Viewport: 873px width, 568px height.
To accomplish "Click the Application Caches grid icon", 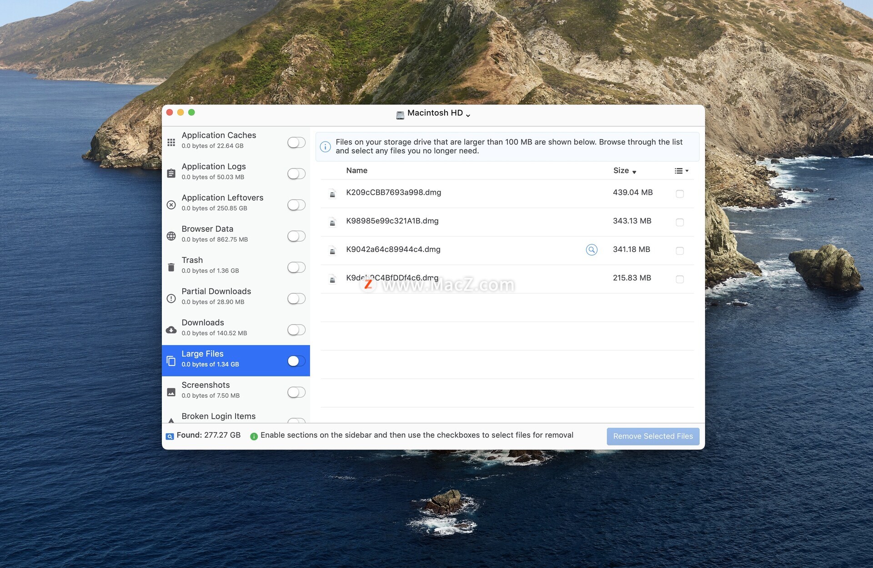I will (171, 142).
